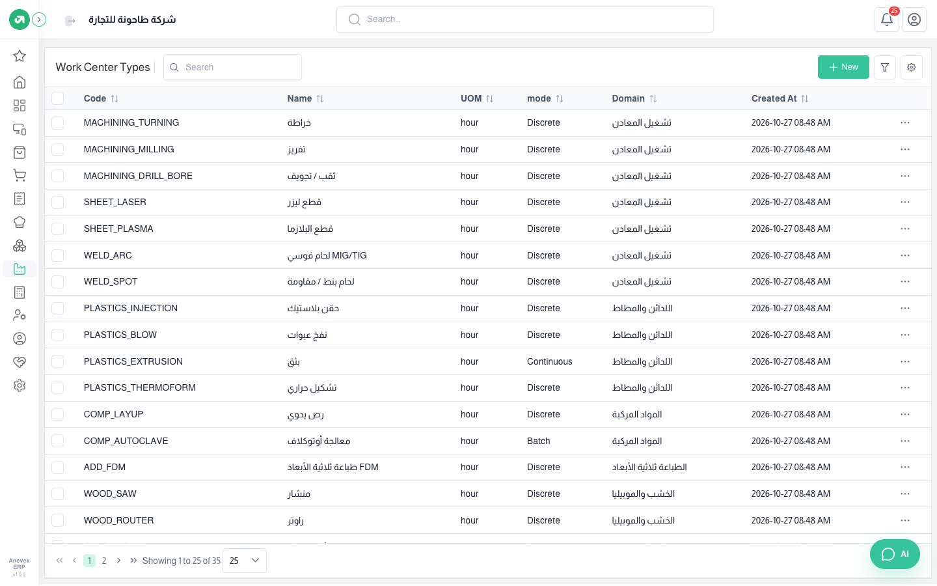937x586 pixels.
Task: Tick the select-all checkbox in the table header
Action: click(x=58, y=98)
